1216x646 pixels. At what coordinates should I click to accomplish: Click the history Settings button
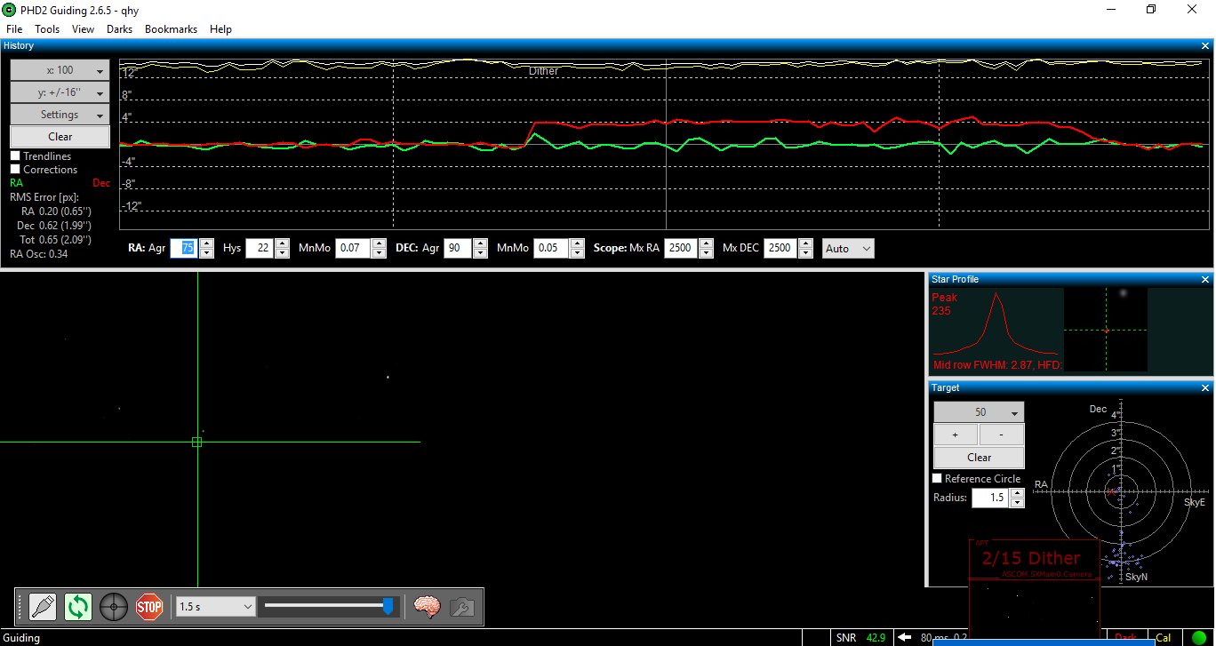(x=60, y=115)
